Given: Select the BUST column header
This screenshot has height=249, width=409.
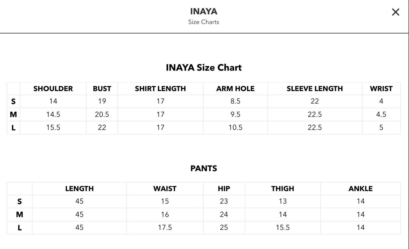Looking at the screenshot, I should (x=102, y=89).
